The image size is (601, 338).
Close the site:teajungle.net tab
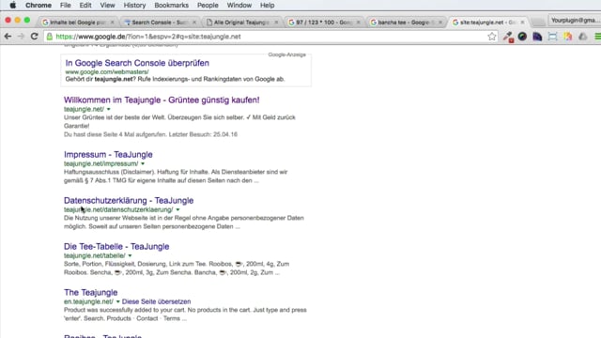point(522,23)
